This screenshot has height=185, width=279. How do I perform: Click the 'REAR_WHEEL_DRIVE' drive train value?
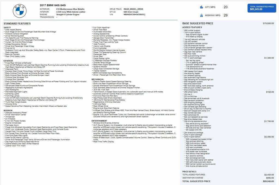pos(133,9)
